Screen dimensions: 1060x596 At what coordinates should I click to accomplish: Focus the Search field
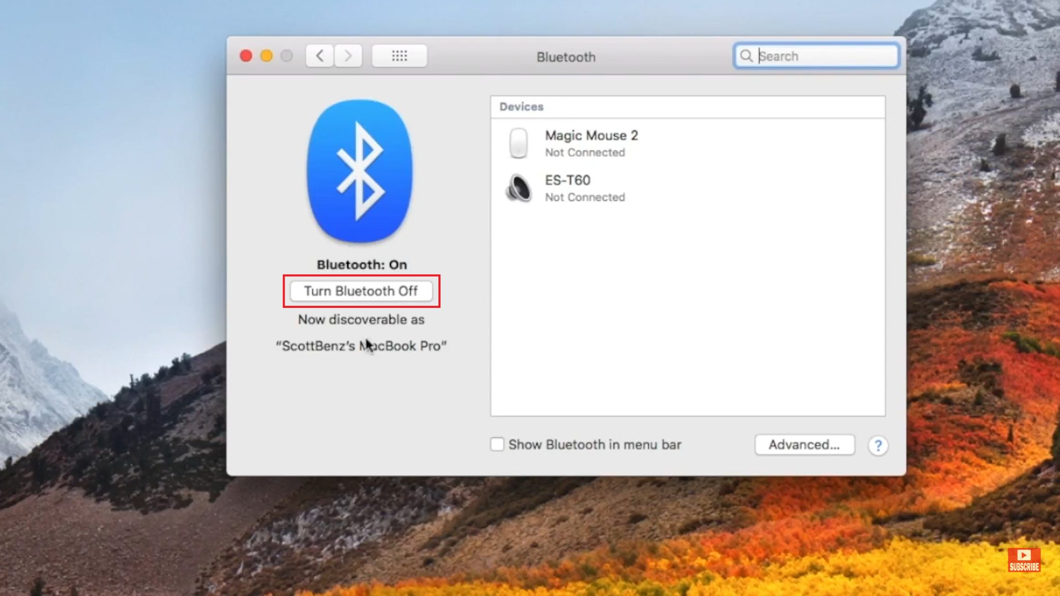point(816,56)
